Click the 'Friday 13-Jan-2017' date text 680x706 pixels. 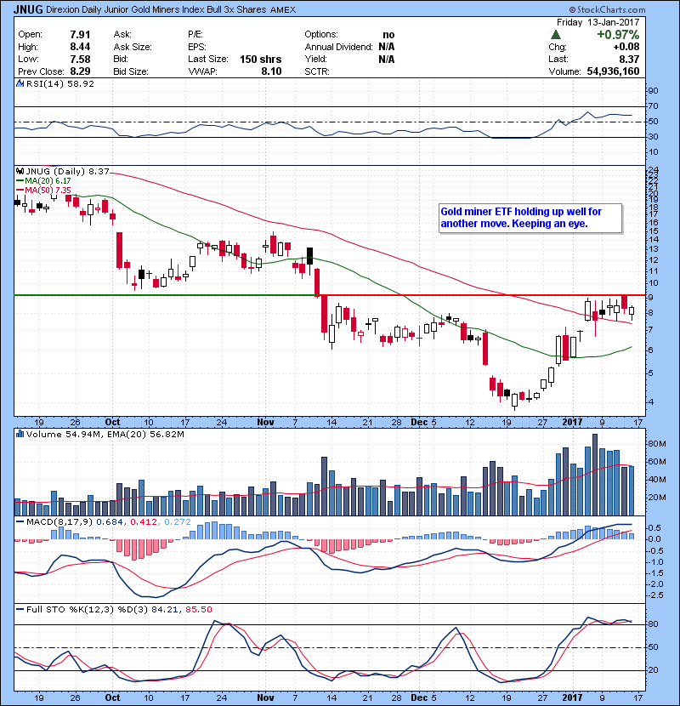[x=598, y=22]
